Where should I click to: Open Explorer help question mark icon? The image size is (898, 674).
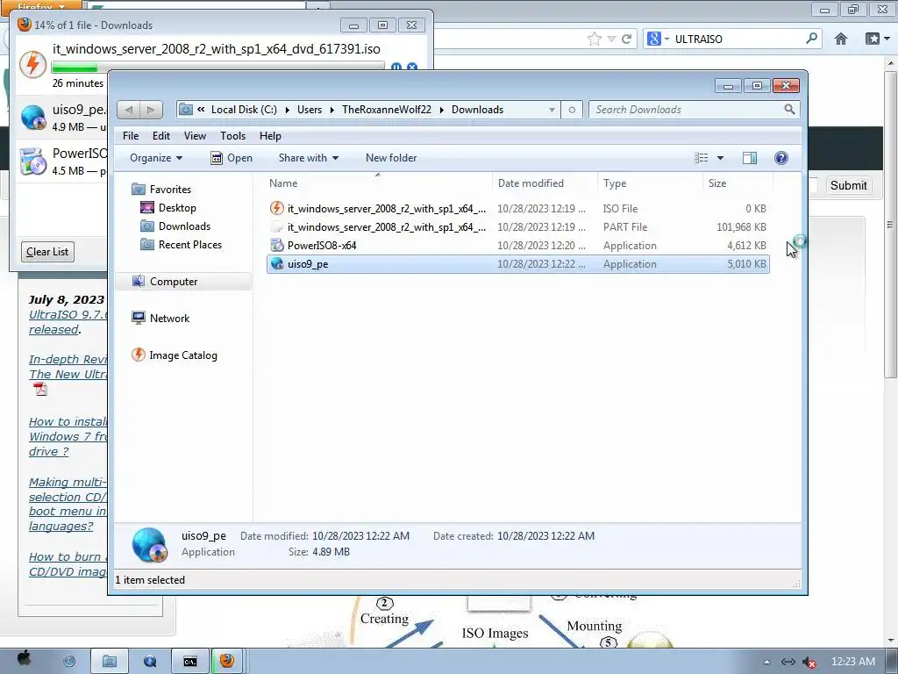[781, 158]
